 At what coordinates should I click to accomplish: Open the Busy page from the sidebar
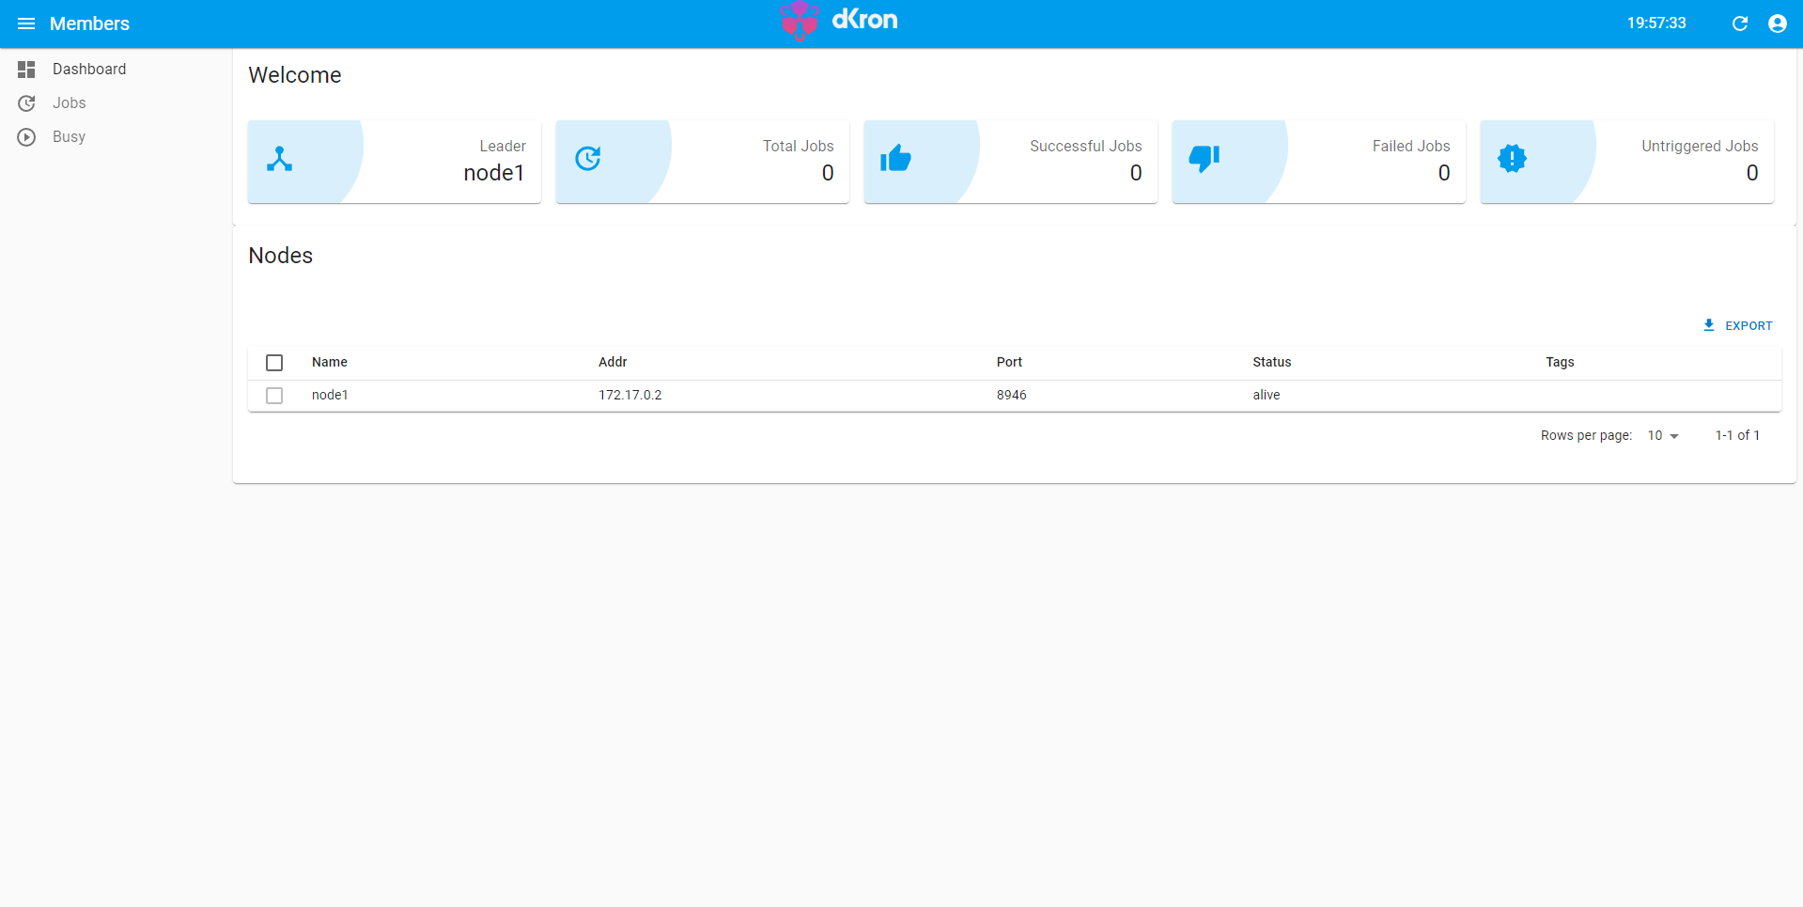click(x=69, y=137)
